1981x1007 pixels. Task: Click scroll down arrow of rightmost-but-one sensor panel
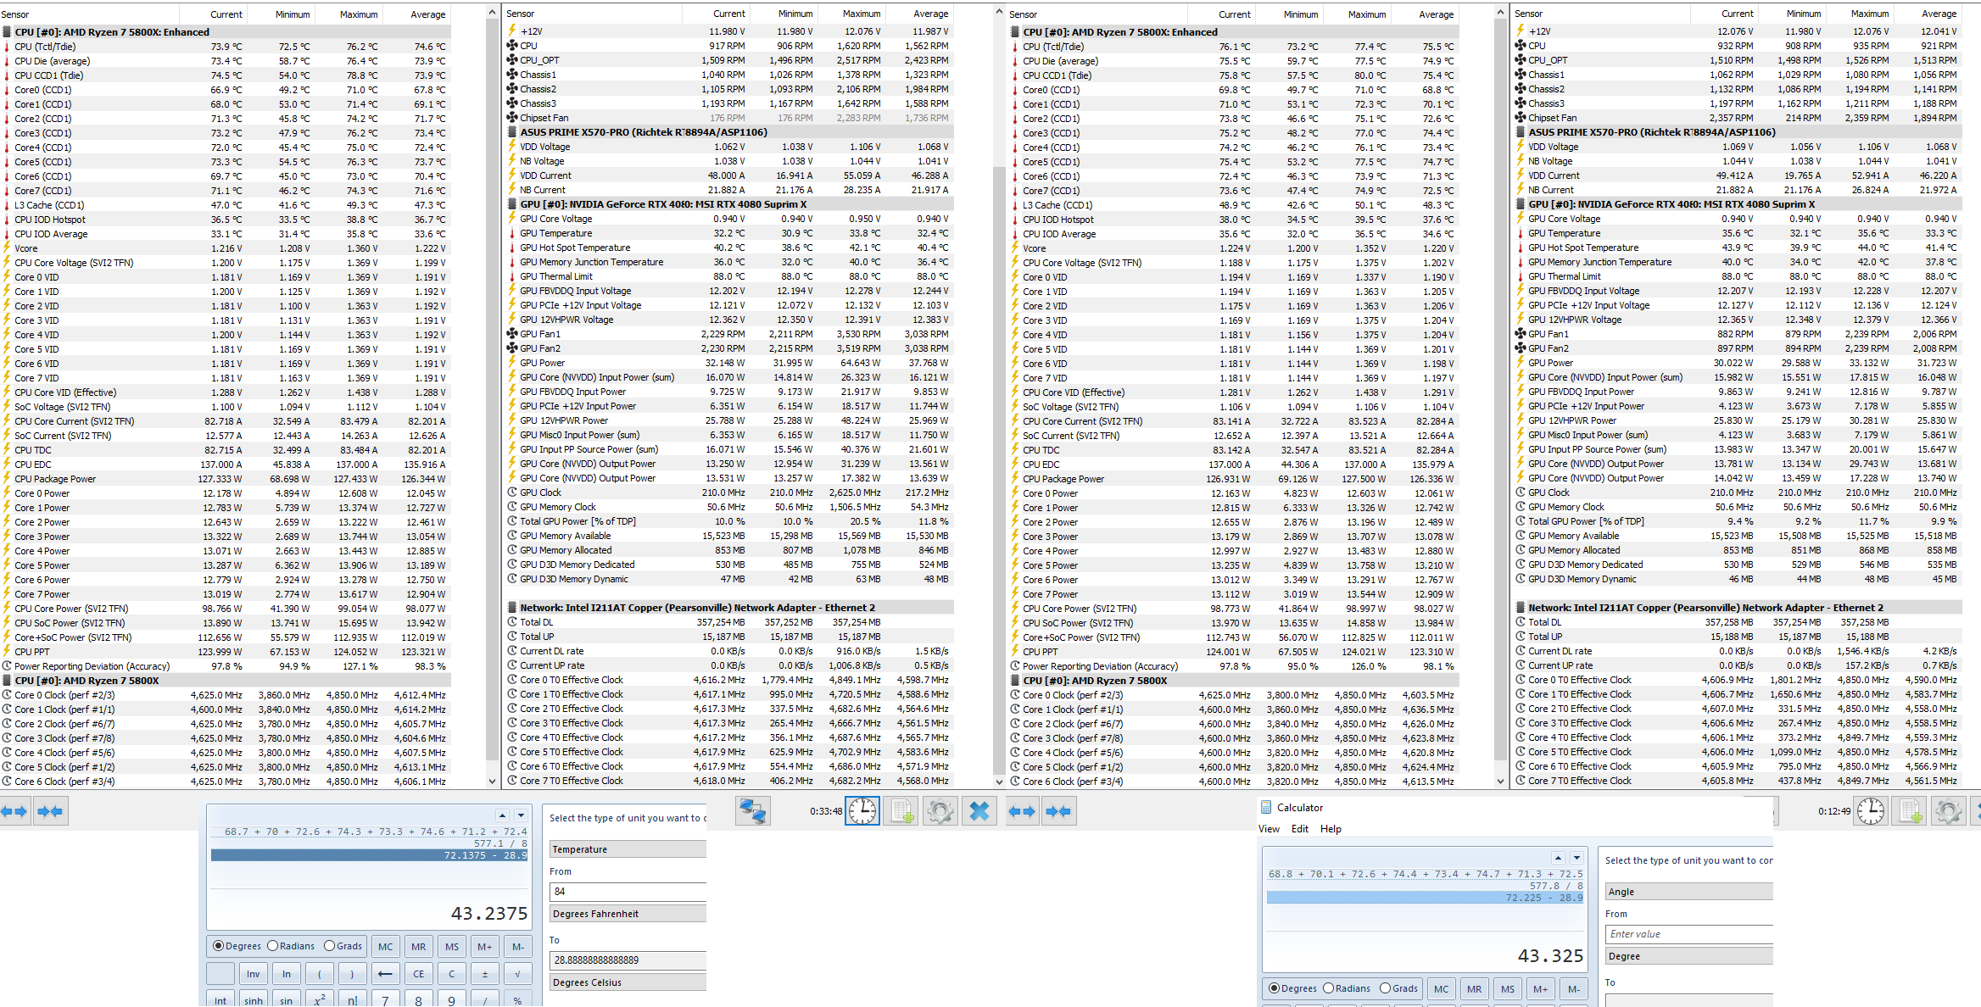(x=1500, y=782)
